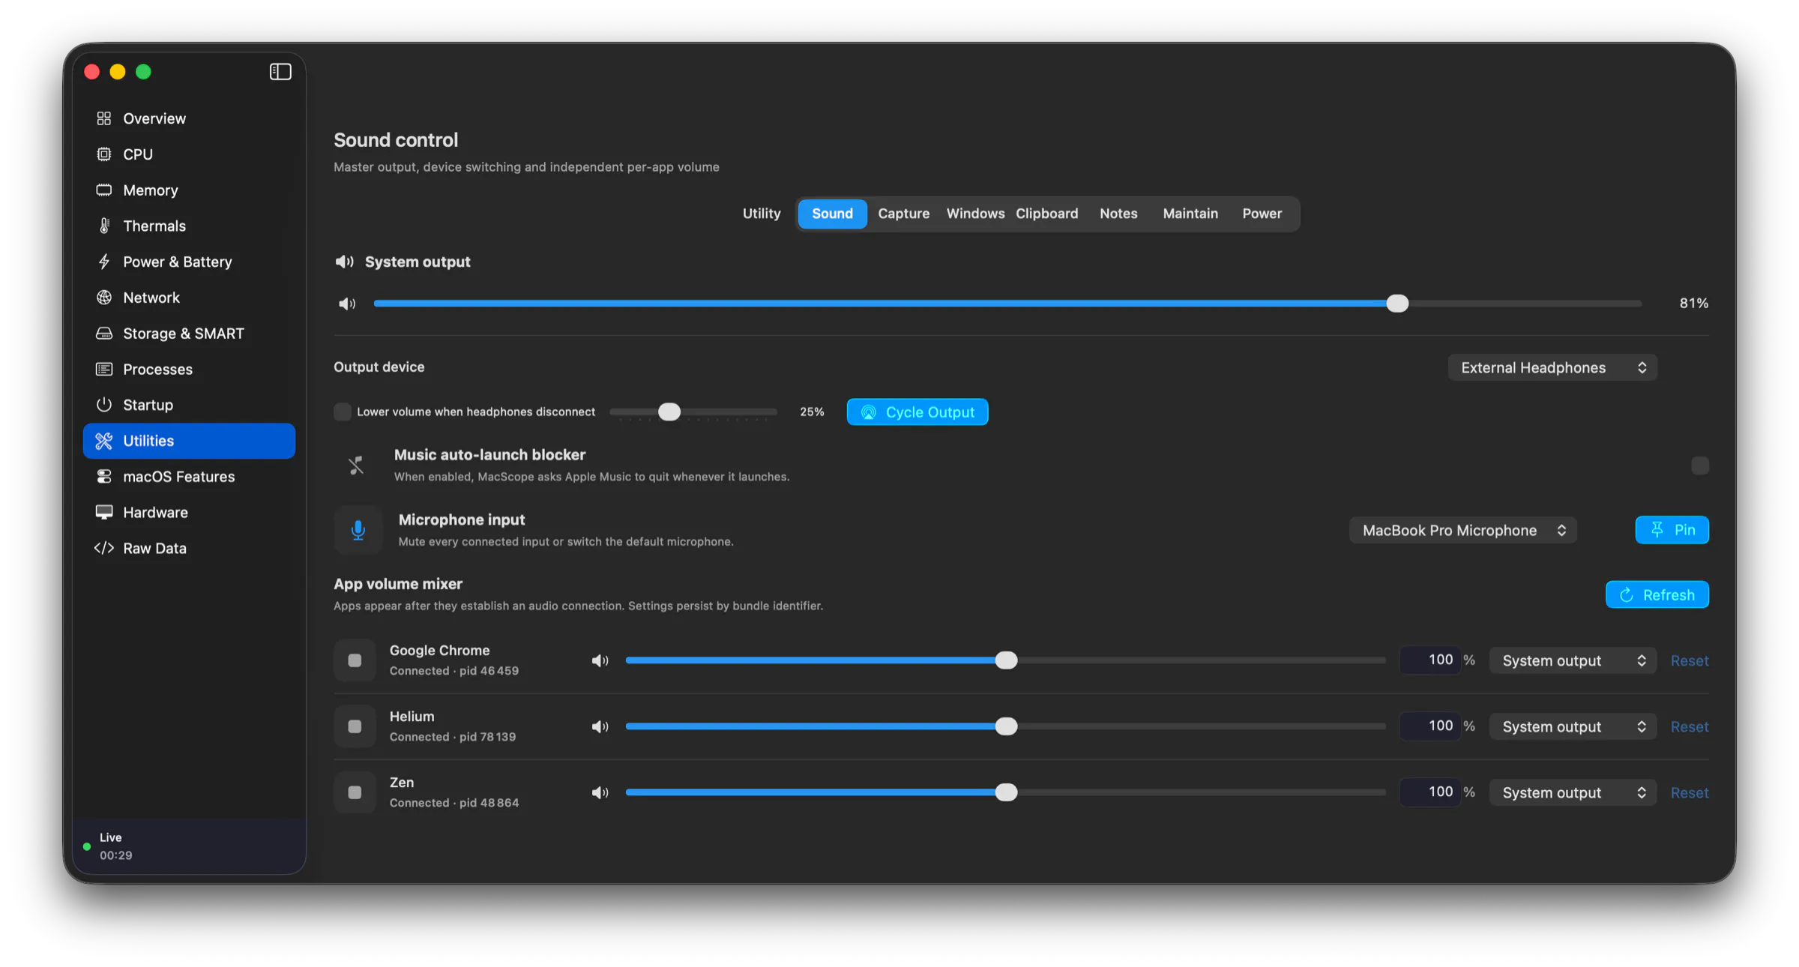Open the MacBook Pro Microphone dropdown
This screenshot has height=967, width=1799.
pyautogui.click(x=1463, y=530)
